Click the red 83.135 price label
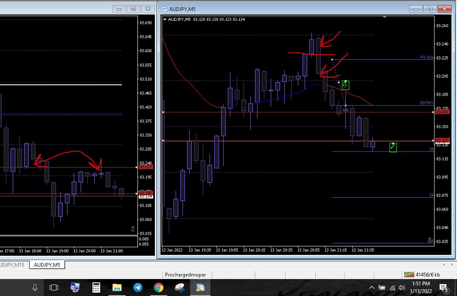This screenshot has width=457, height=296. click(x=442, y=140)
